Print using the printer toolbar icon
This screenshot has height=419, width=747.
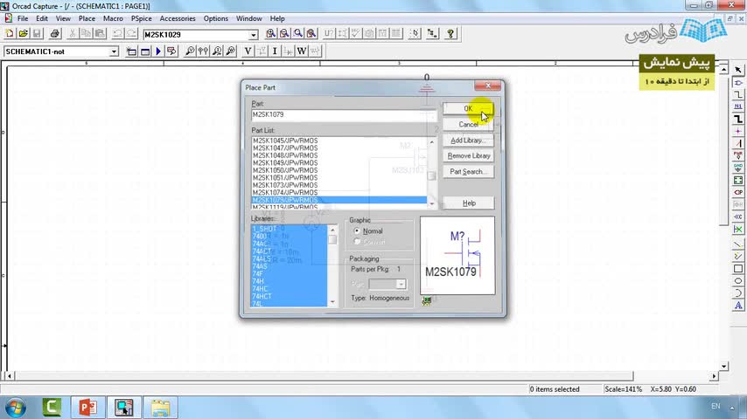(x=55, y=34)
